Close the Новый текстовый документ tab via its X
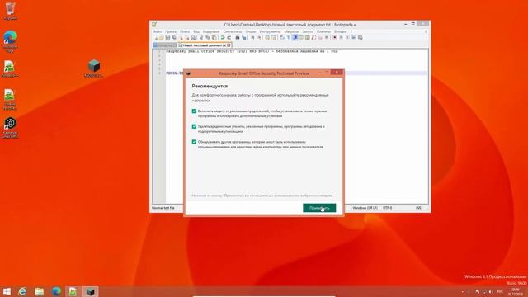528x297 pixels. (x=229, y=45)
